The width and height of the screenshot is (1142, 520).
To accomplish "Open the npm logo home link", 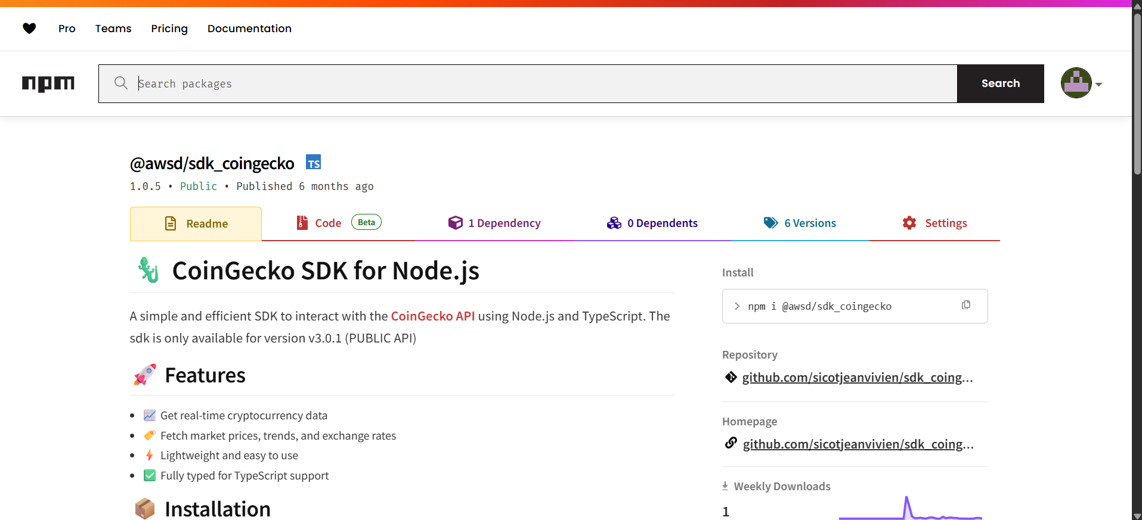I will click(48, 83).
